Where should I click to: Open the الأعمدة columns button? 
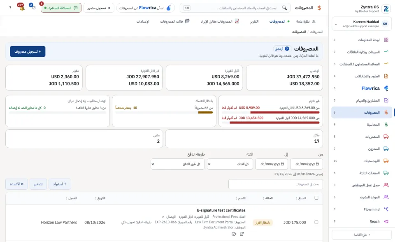[16, 184]
